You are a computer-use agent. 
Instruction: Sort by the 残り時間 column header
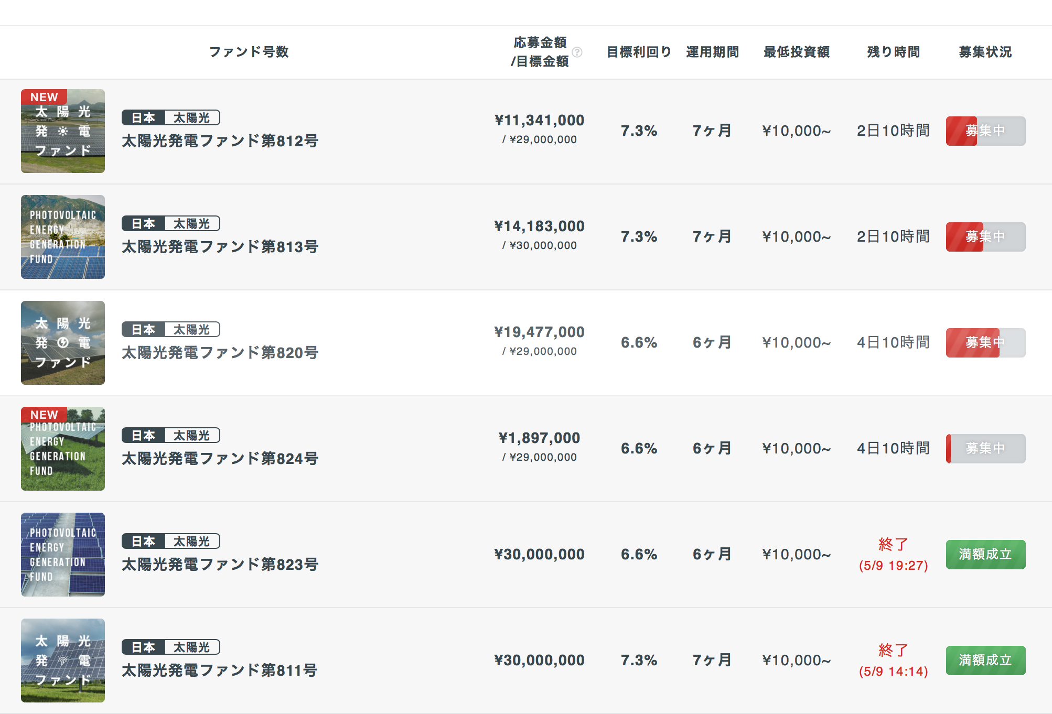pyautogui.click(x=893, y=52)
